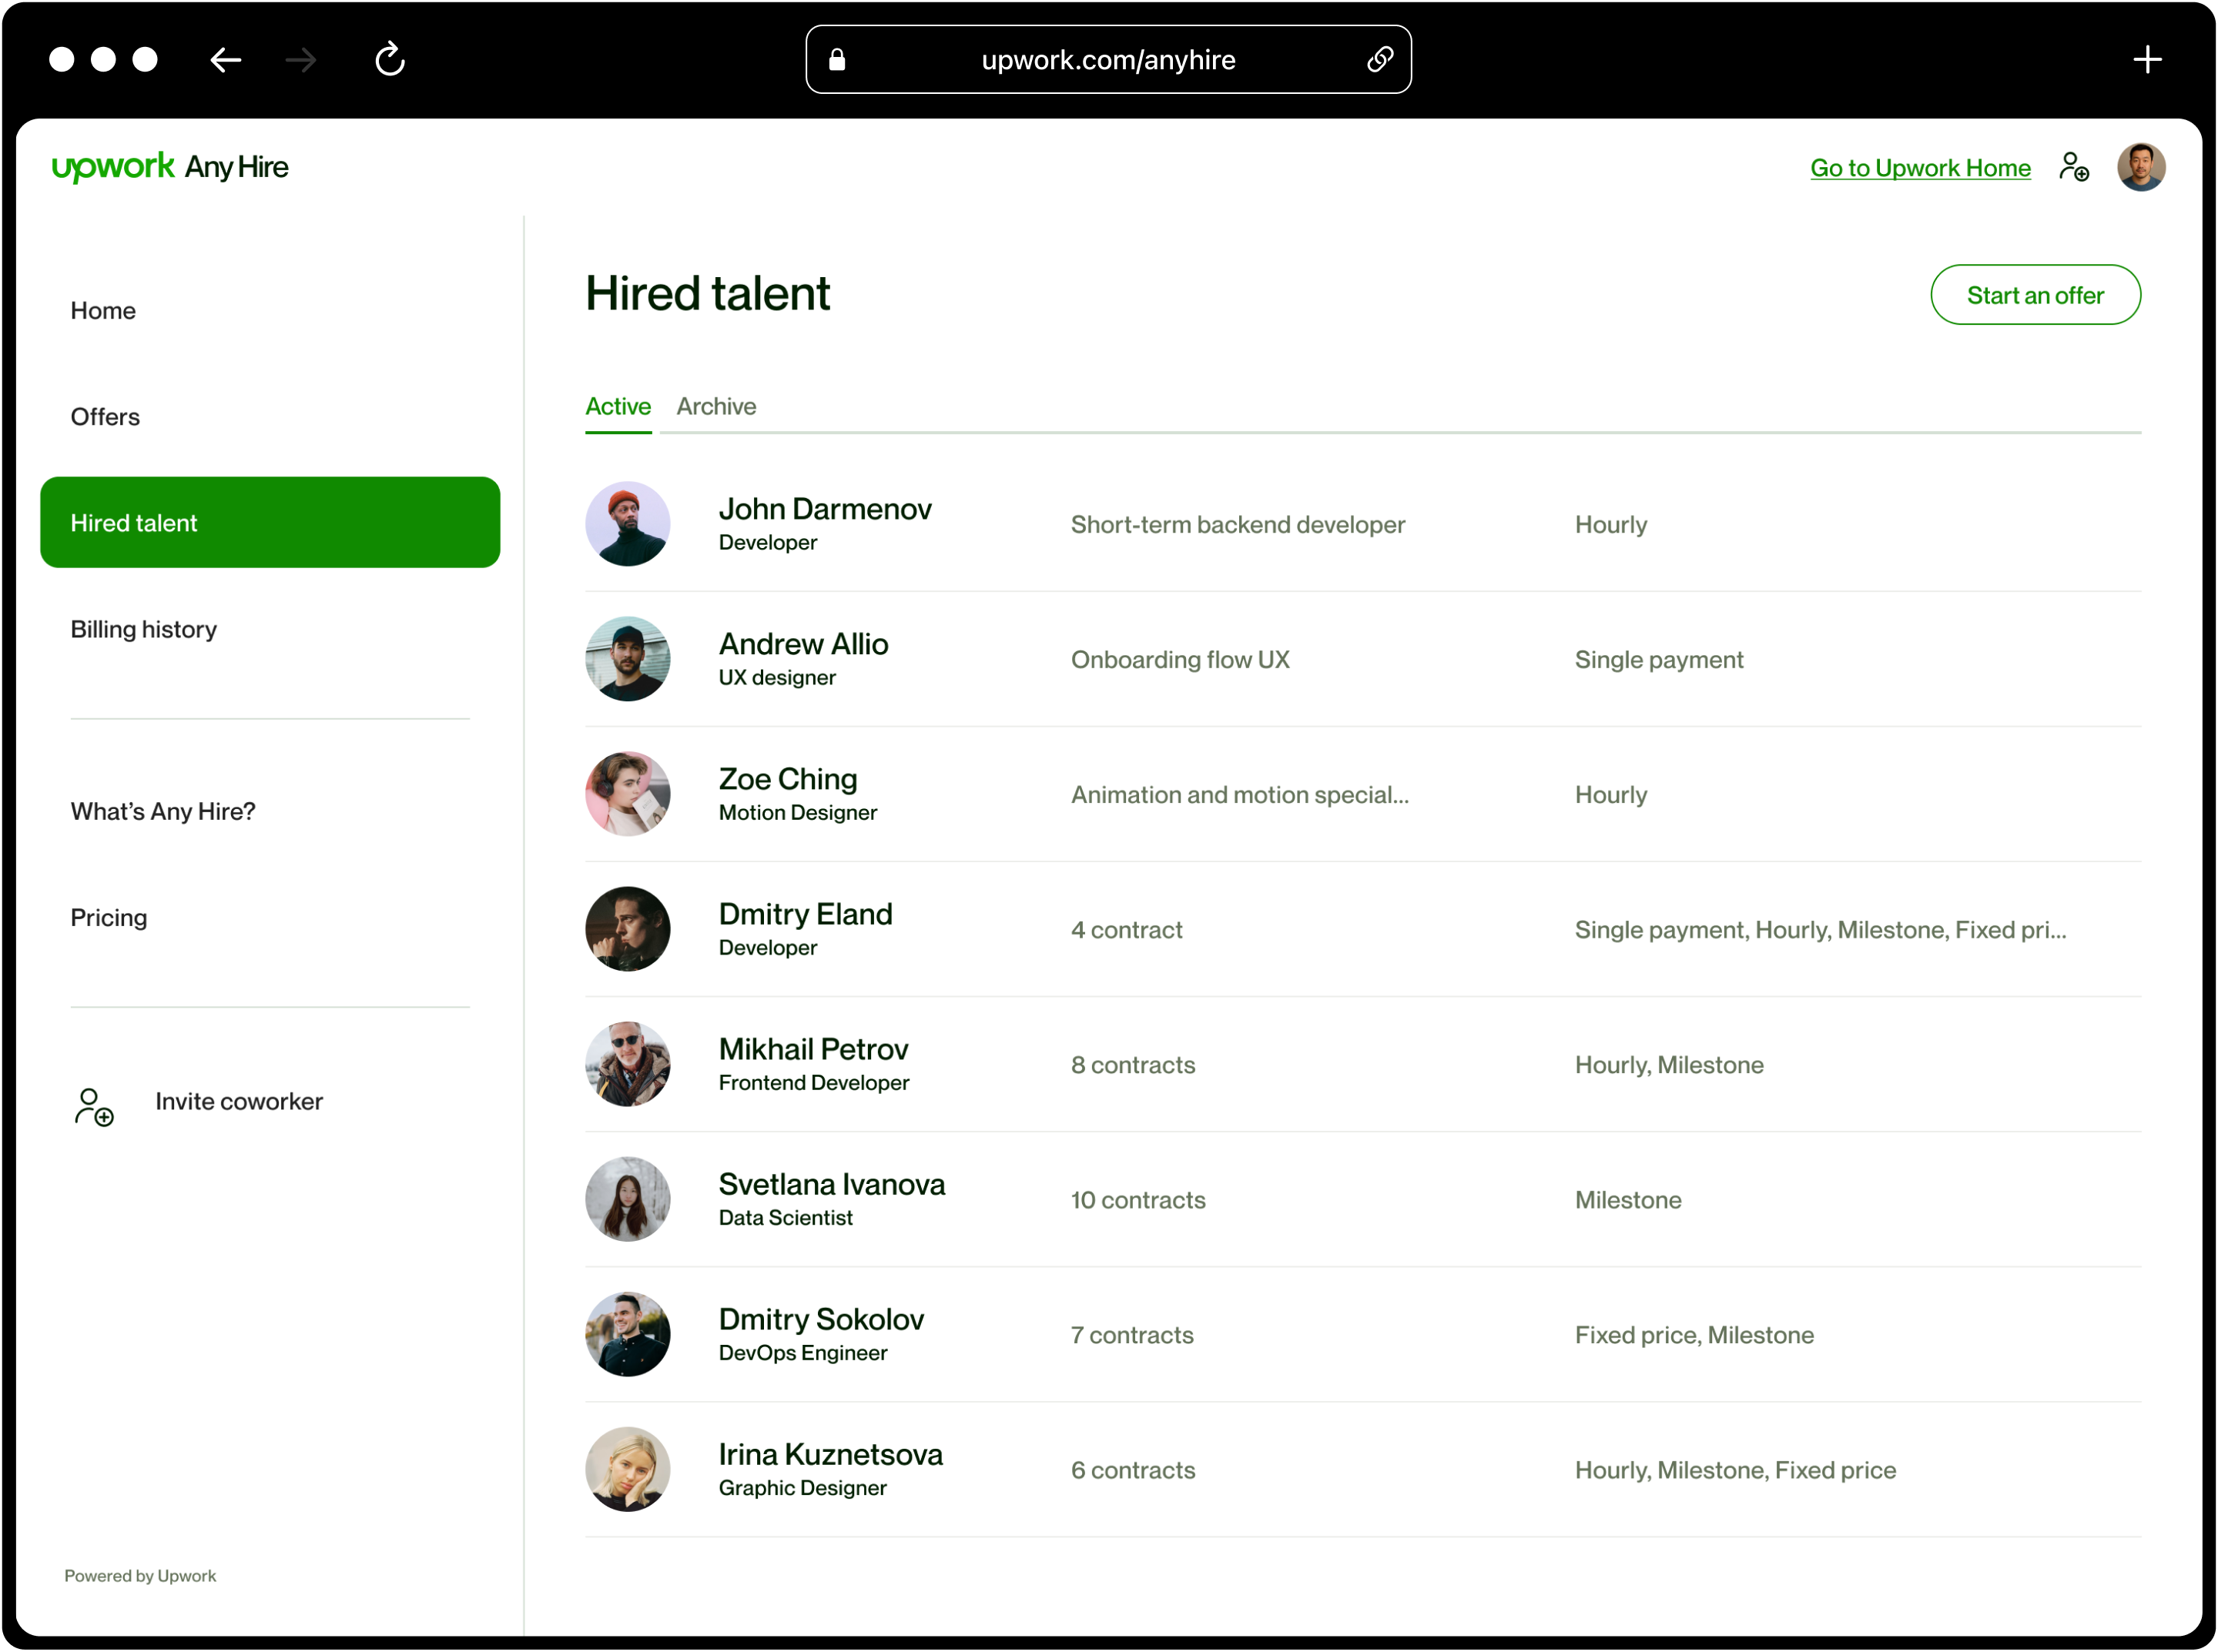Click 'Onboarding flow UX' contract text
Screen dimensions: 2218x1652
tap(1181, 660)
